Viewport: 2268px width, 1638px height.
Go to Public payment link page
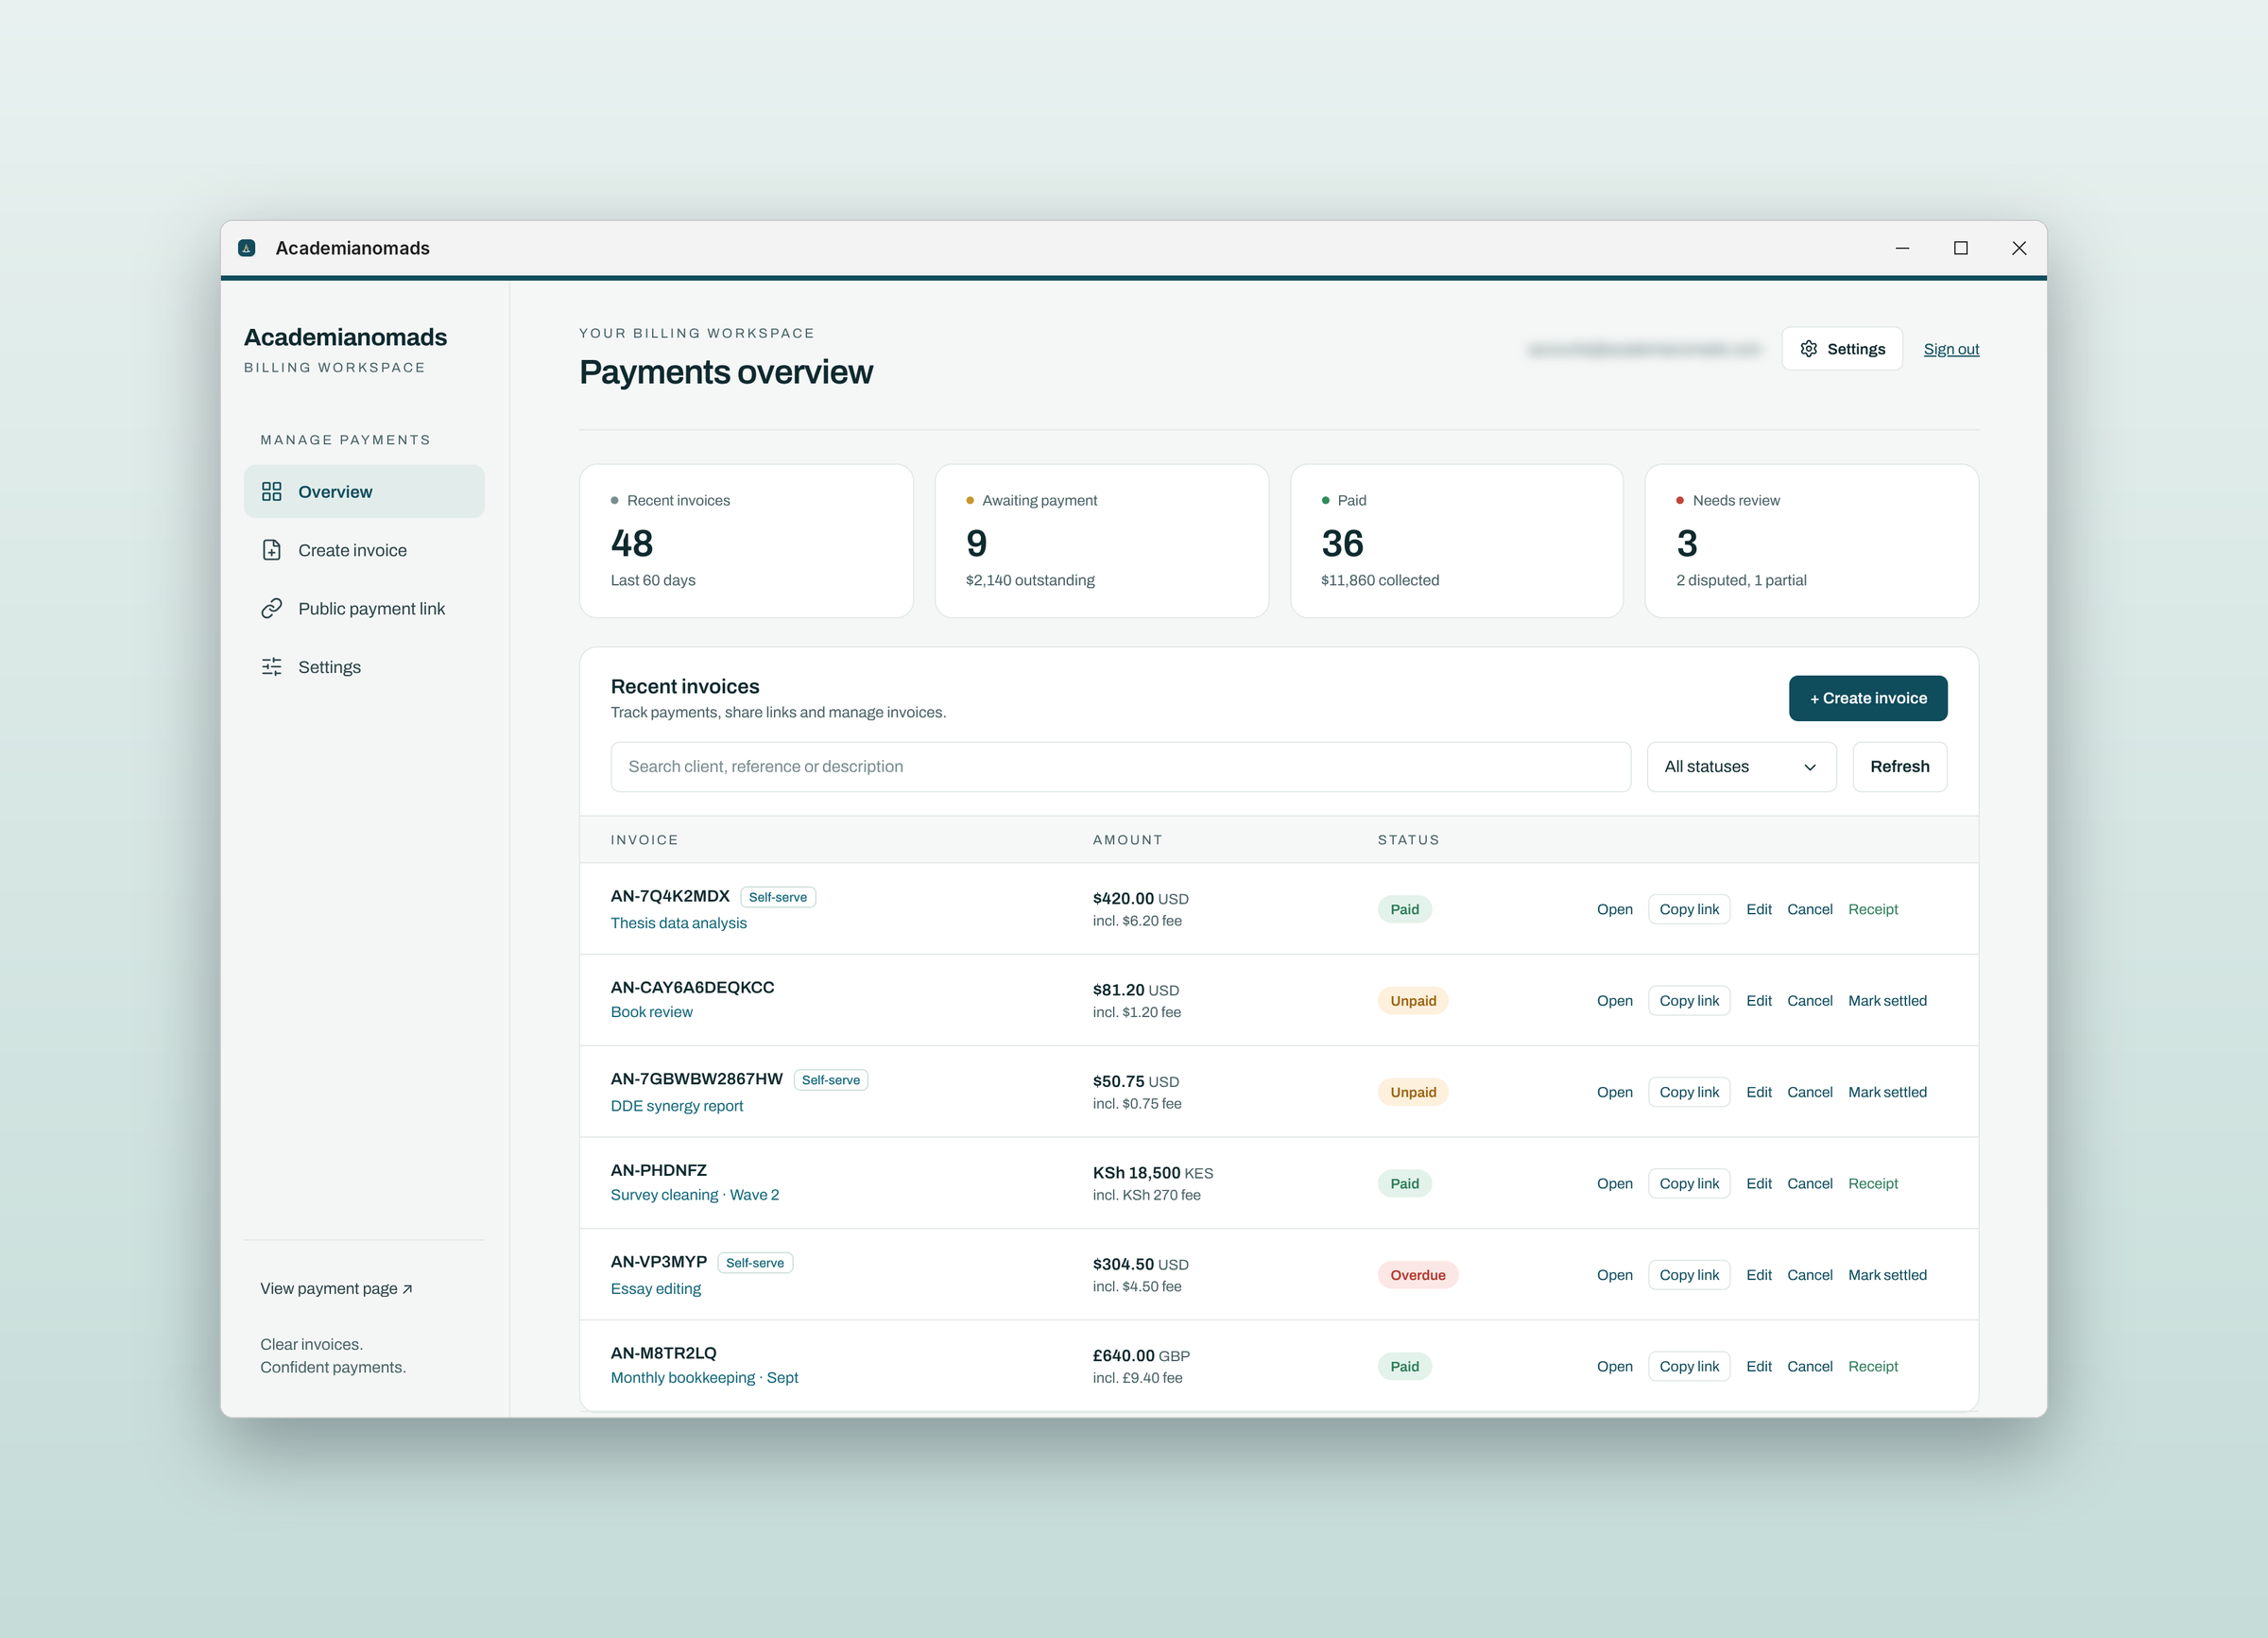pos(364,608)
